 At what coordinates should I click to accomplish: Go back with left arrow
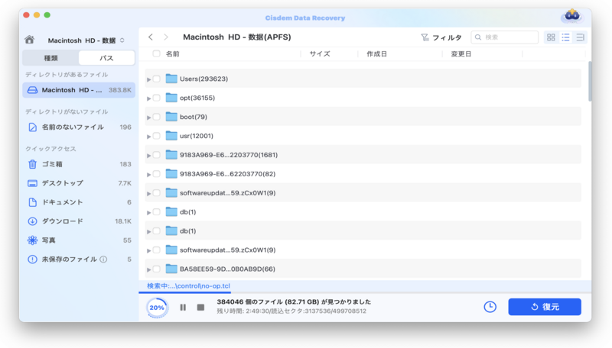pyautogui.click(x=151, y=37)
